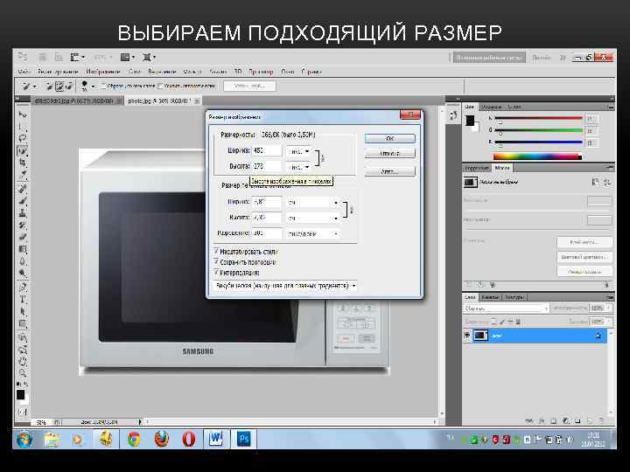Open the Просмотр menu
This screenshot has height=472, width=630.
click(x=261, y=72)
